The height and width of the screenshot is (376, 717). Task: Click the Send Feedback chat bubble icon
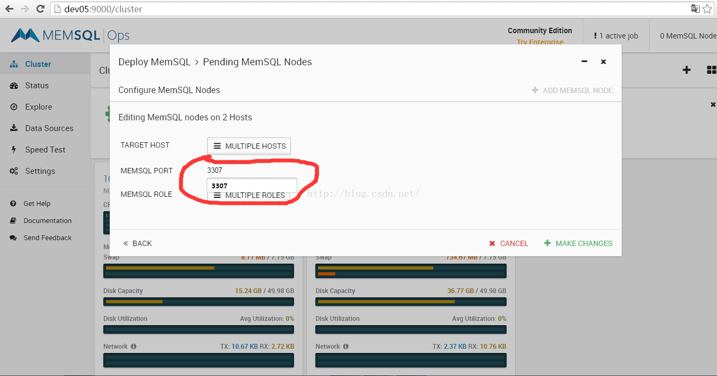pos(13,237)
